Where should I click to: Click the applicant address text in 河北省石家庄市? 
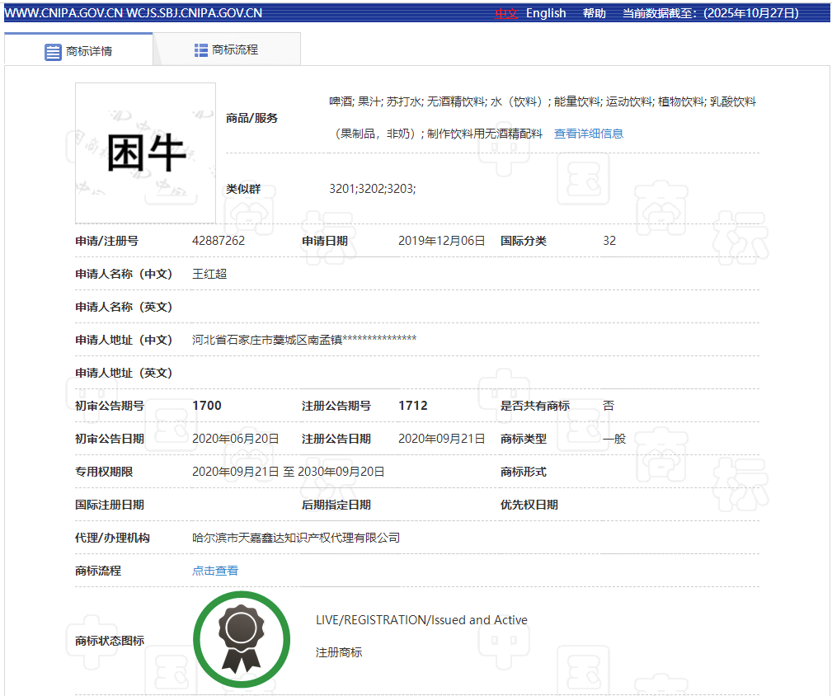tap(303, 340)
